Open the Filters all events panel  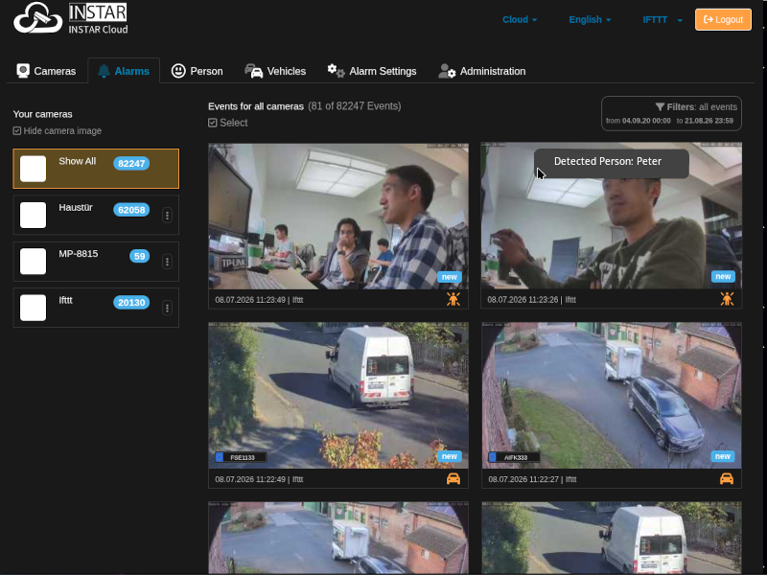coord(671,113)
